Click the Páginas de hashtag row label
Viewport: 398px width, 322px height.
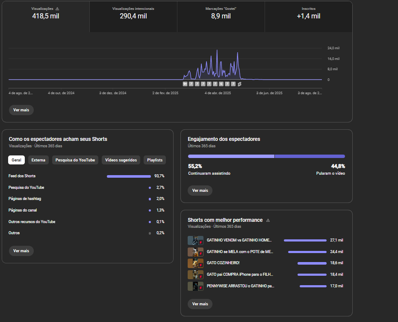pyautogui.click(x=25, y=199)
